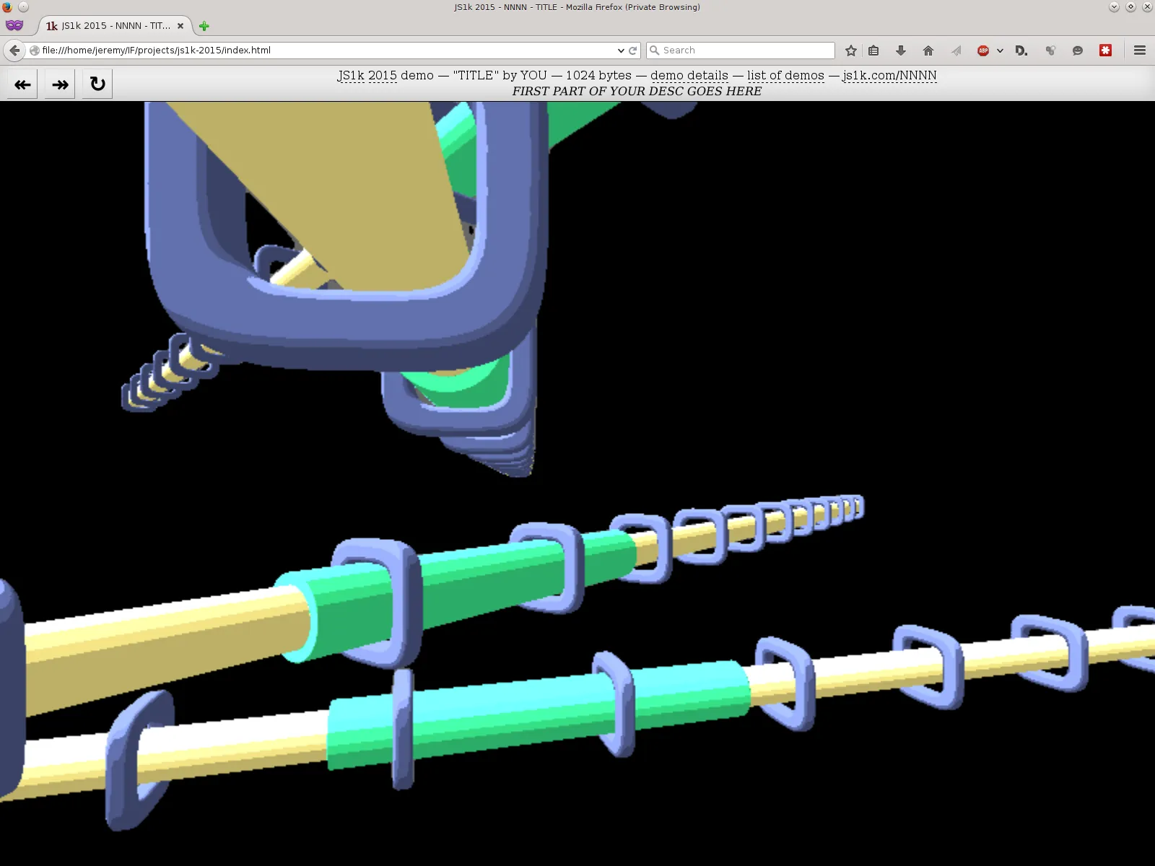Click the Adblock Plus ABP icon
The image size is (1155, 866).
tap(982, 51)
